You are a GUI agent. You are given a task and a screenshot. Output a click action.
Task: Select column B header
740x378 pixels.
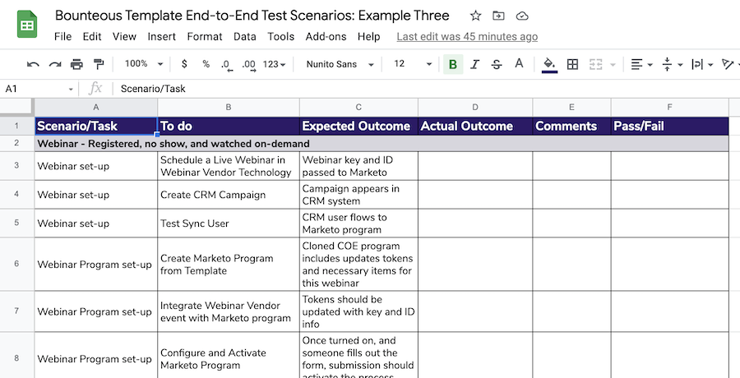click(x=229, y=107)
